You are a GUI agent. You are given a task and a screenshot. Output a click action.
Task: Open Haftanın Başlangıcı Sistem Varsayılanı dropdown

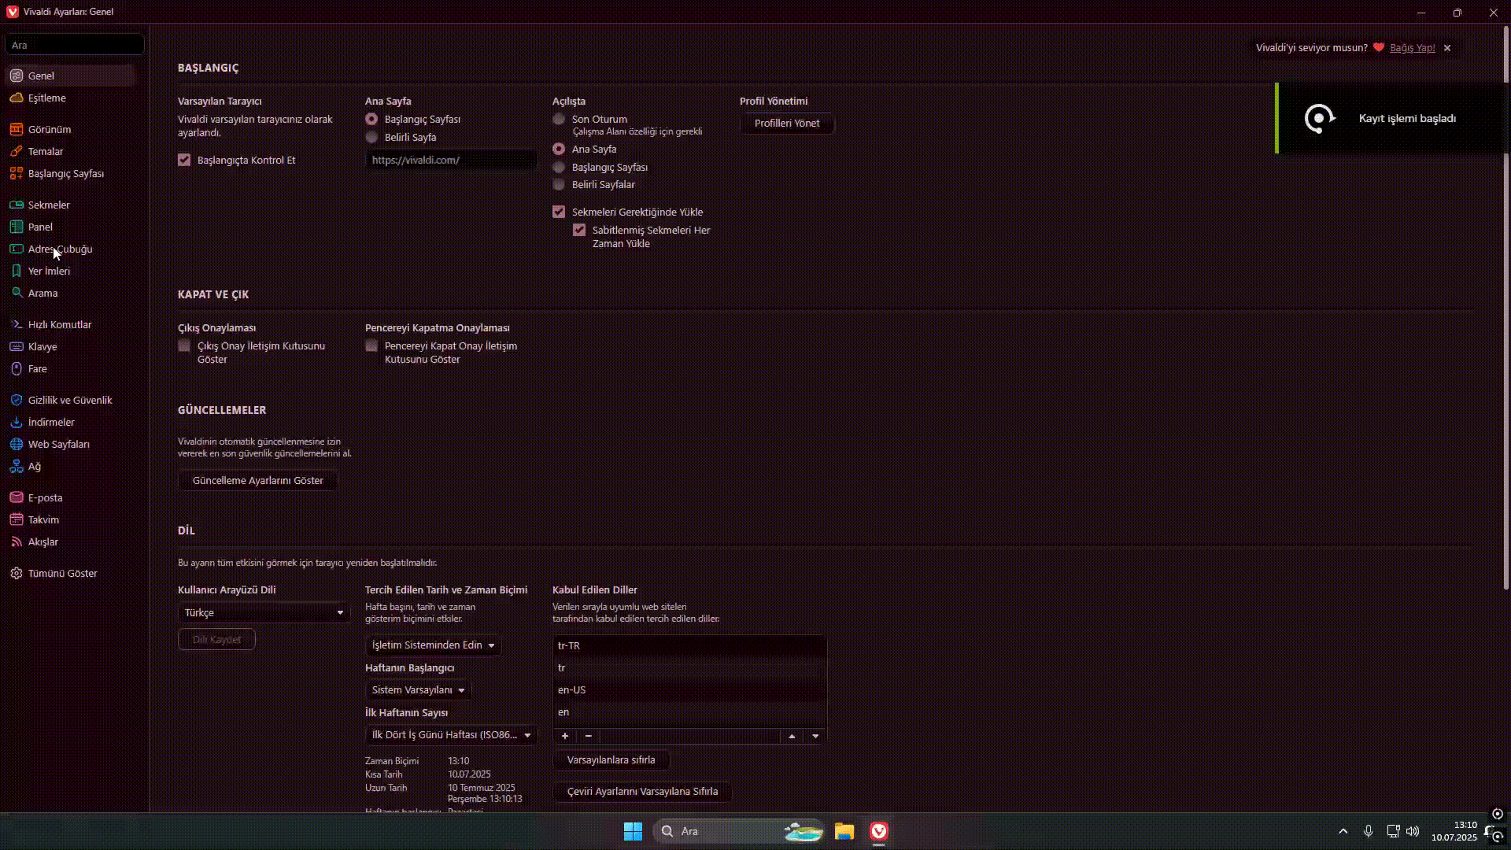(x=418, y=690)
